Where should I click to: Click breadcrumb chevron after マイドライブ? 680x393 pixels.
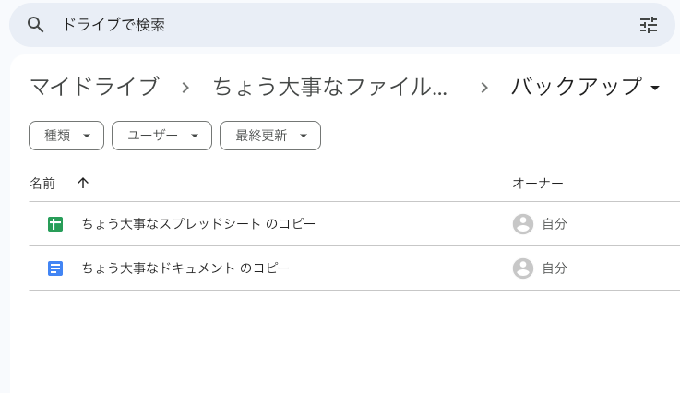(185, 88)
